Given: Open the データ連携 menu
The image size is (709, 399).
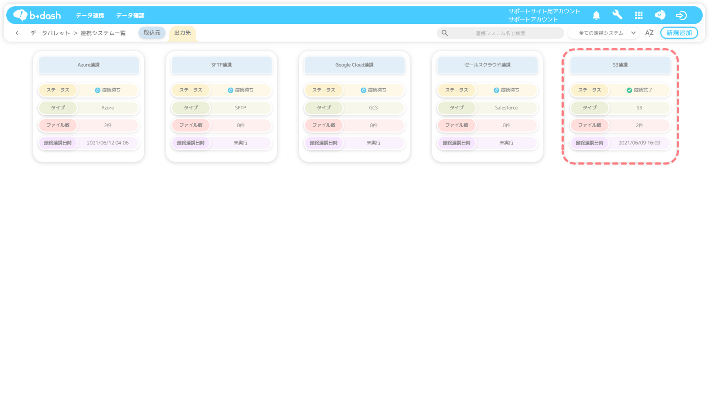Looking at the screenshot, I should [90, 15].
